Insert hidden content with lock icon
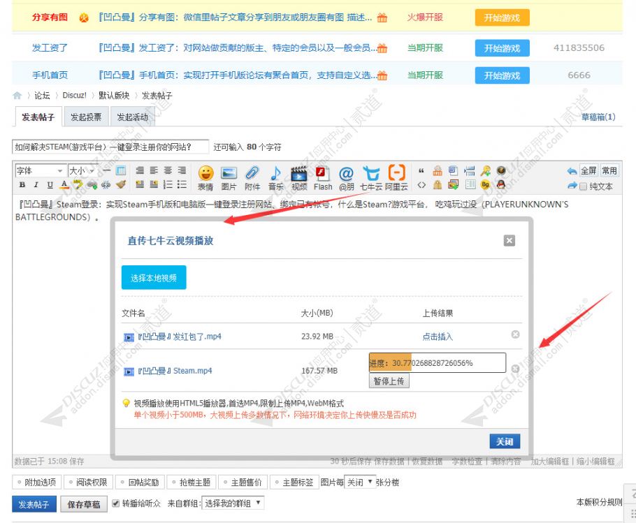The width and height of the screenshot is (636, 523). [438, 185]
